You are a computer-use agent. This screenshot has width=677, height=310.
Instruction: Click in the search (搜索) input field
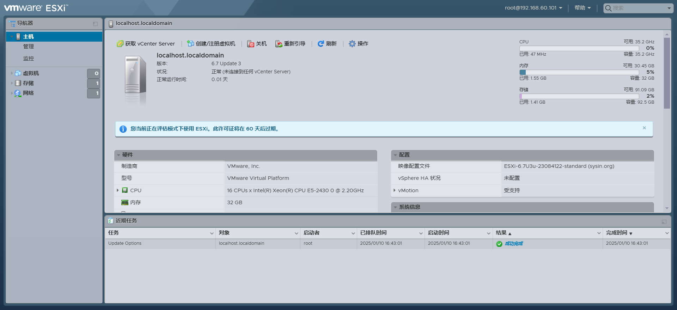(x=638, y=8)
